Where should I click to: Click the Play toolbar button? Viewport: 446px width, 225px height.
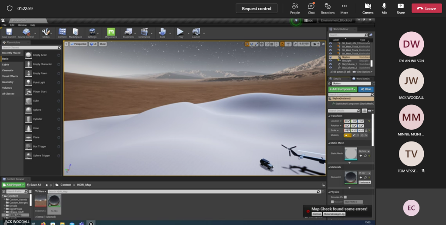coord(180,33)
